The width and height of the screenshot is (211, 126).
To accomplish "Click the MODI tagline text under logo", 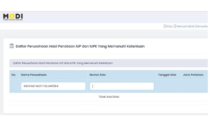I will pyautogui.click(x=13, y=20).
